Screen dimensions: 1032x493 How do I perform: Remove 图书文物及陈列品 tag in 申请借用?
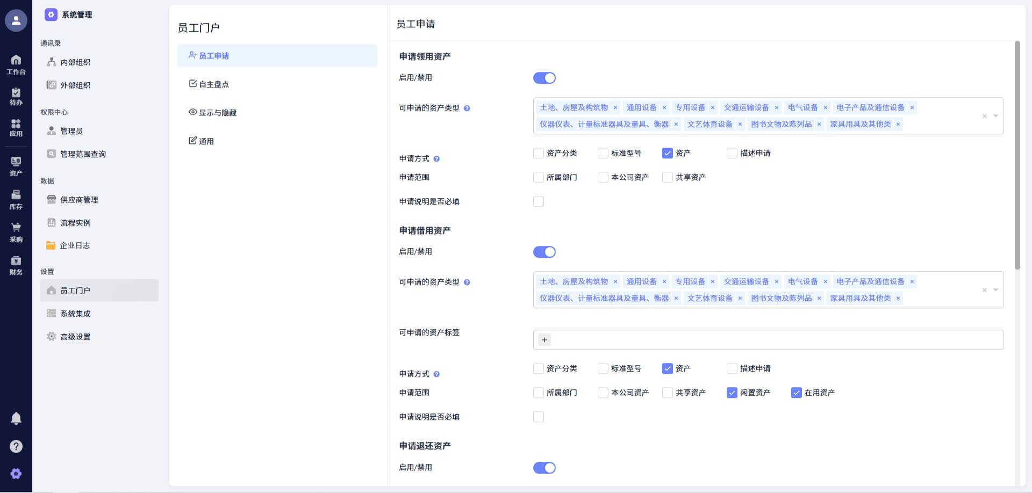click(819, 298)
